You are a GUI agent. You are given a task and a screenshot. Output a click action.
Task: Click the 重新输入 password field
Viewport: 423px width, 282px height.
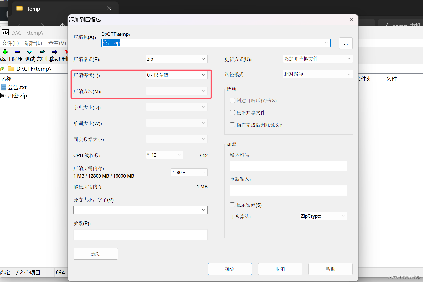tap(289, 190)
